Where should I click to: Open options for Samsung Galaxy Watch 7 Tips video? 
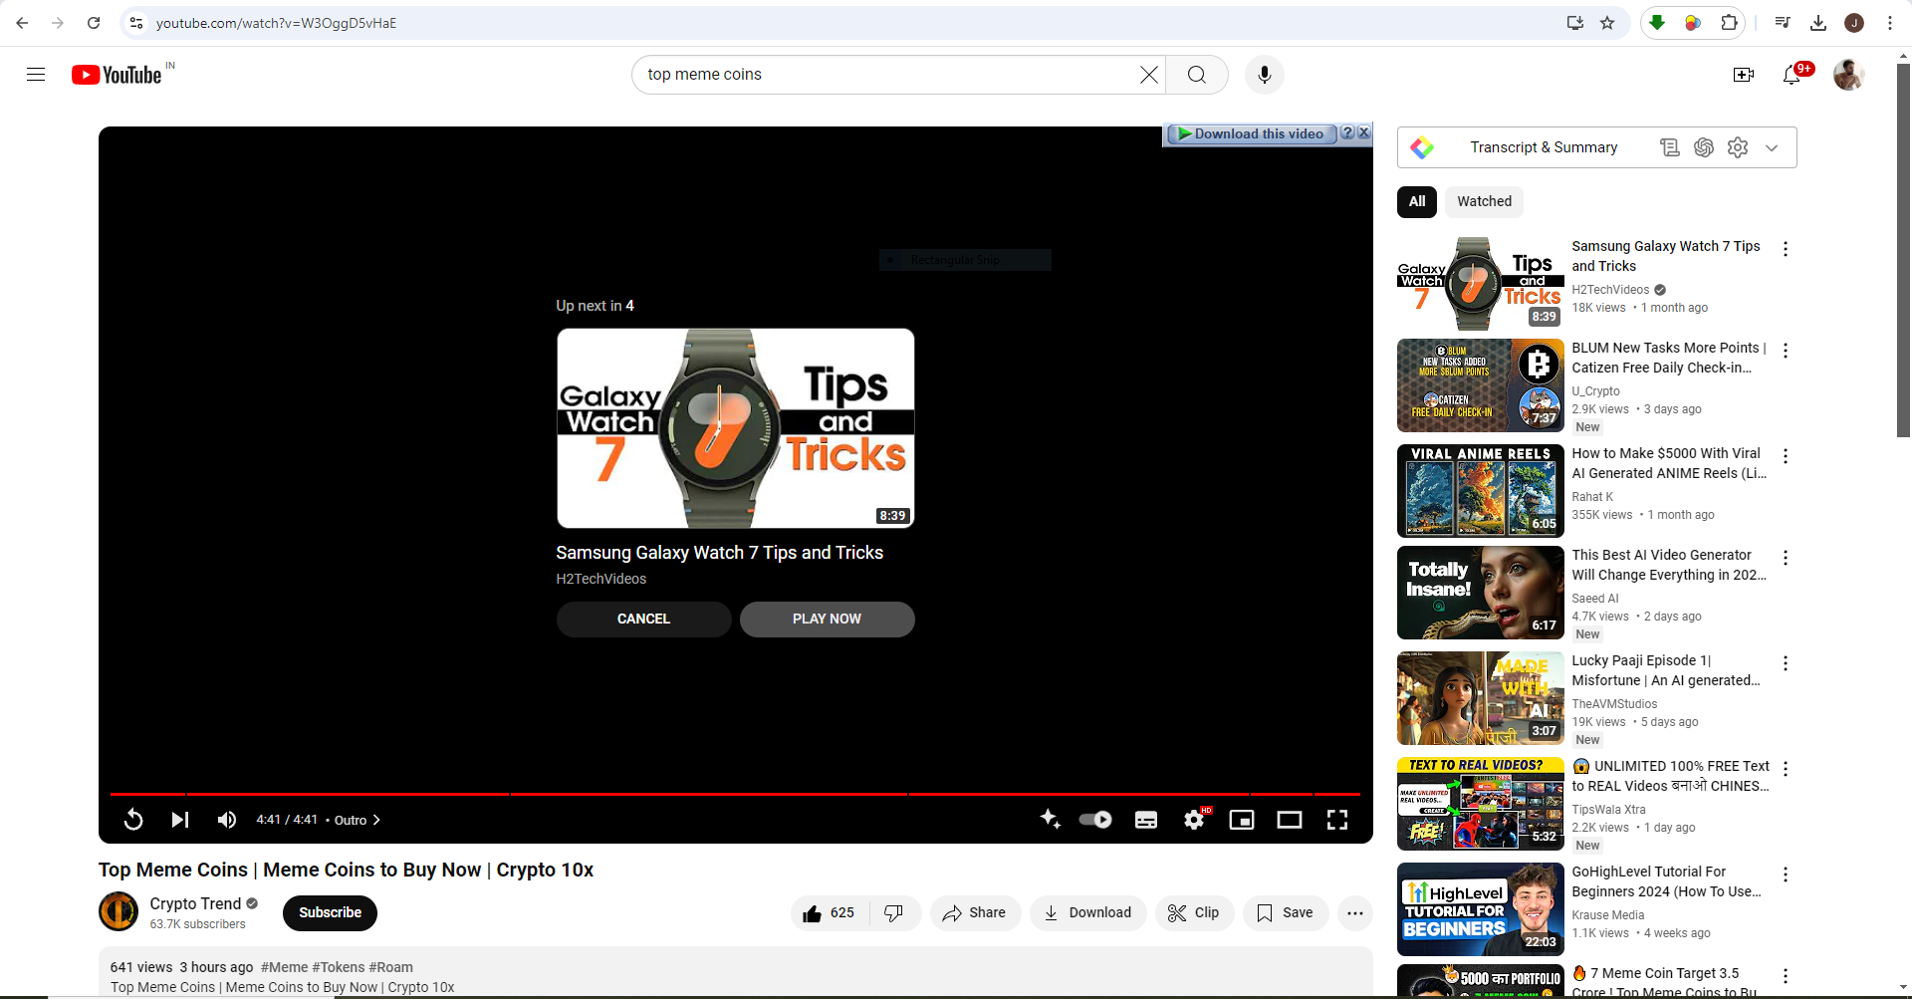click(x=1786, y=249)
